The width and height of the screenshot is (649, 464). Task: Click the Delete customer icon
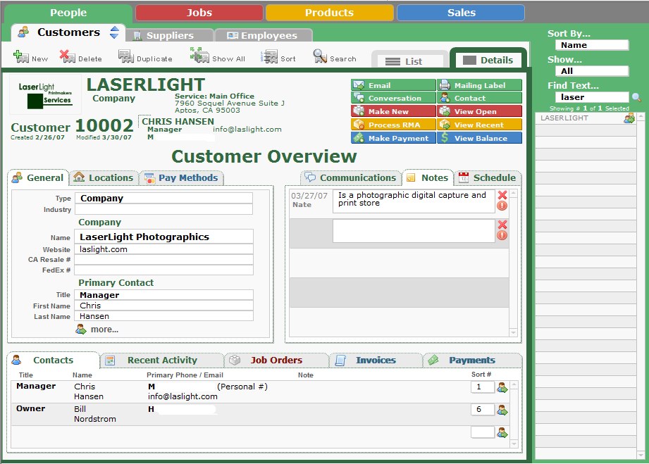tap(68, 56)
